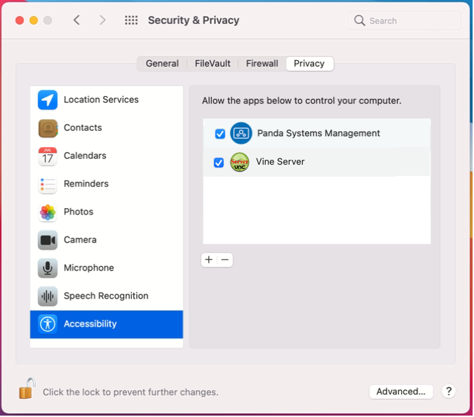Go forward with the right chevron

coord(103,20)
